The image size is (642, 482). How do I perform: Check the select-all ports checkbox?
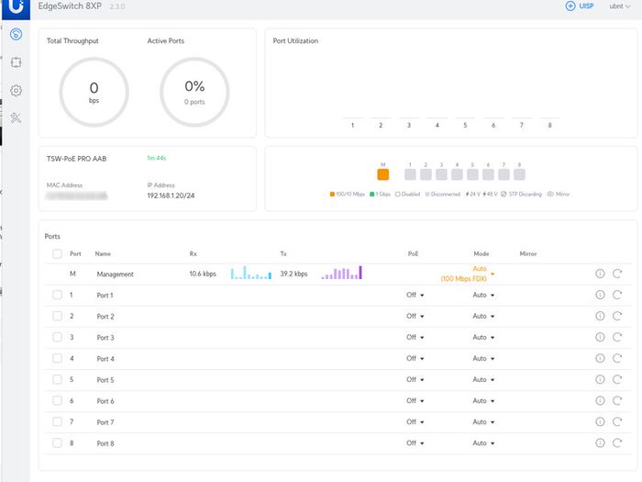(x=57, y=253)
